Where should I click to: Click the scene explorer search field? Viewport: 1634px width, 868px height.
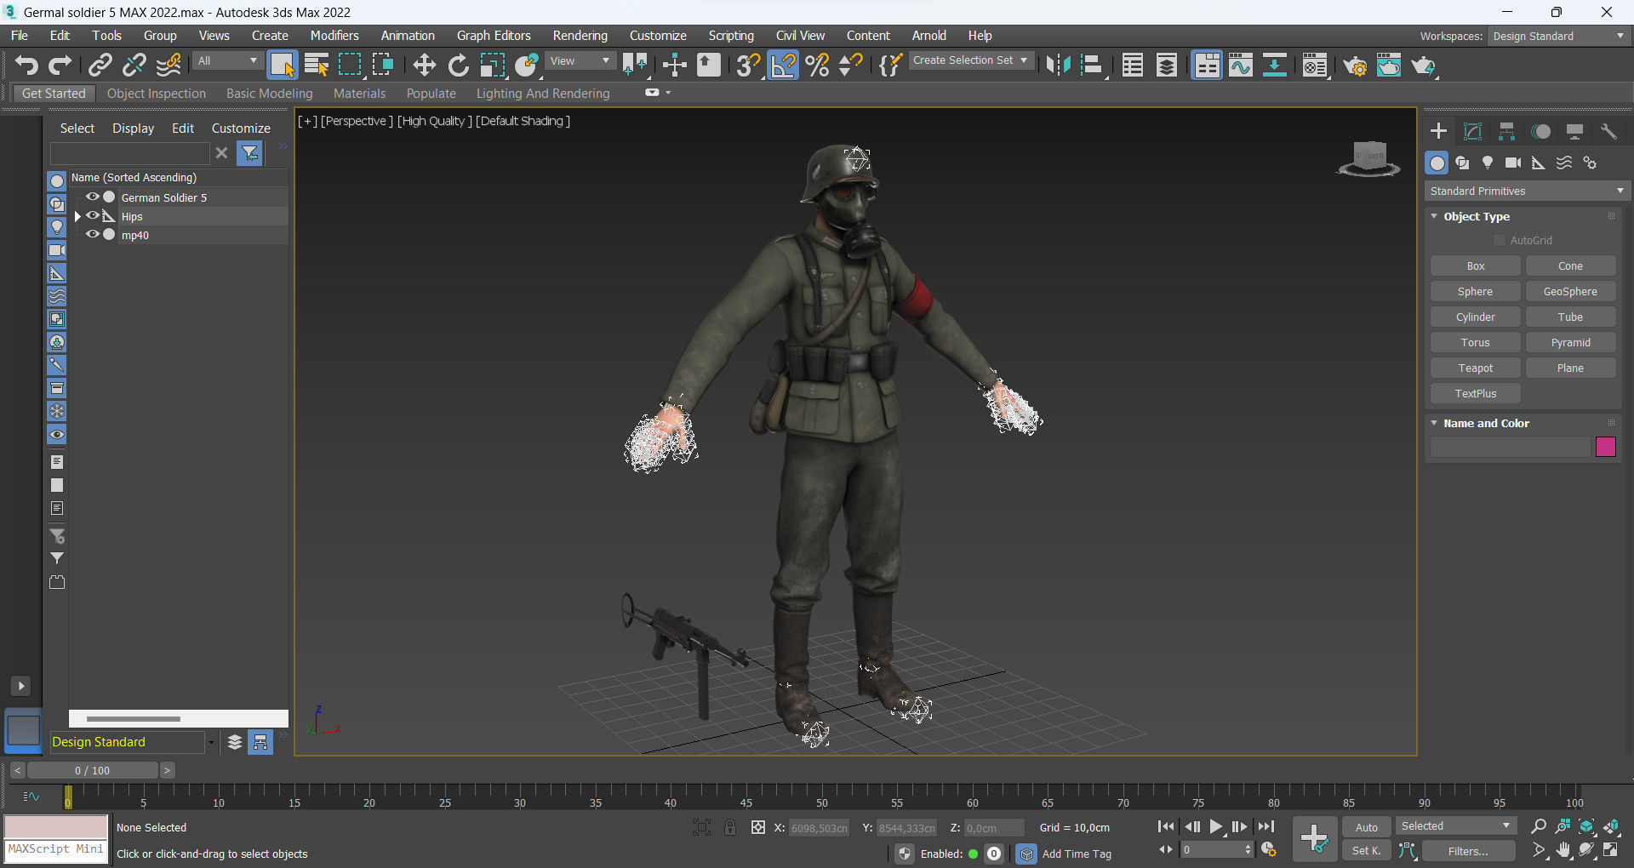[130, 153]
